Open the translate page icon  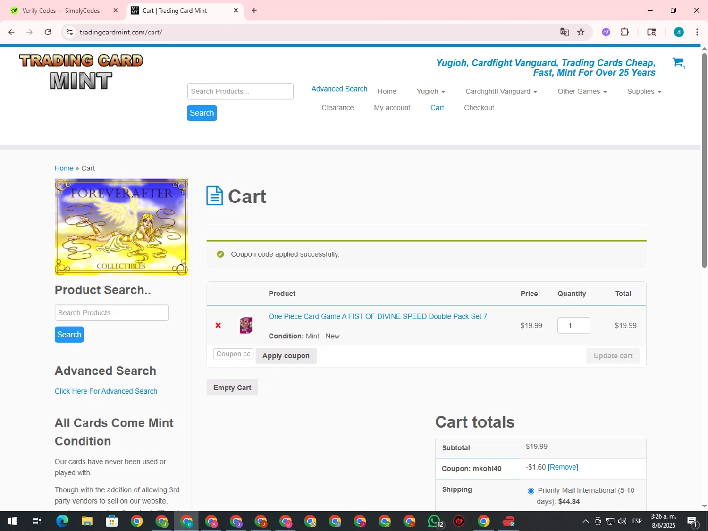pos(565,32)
